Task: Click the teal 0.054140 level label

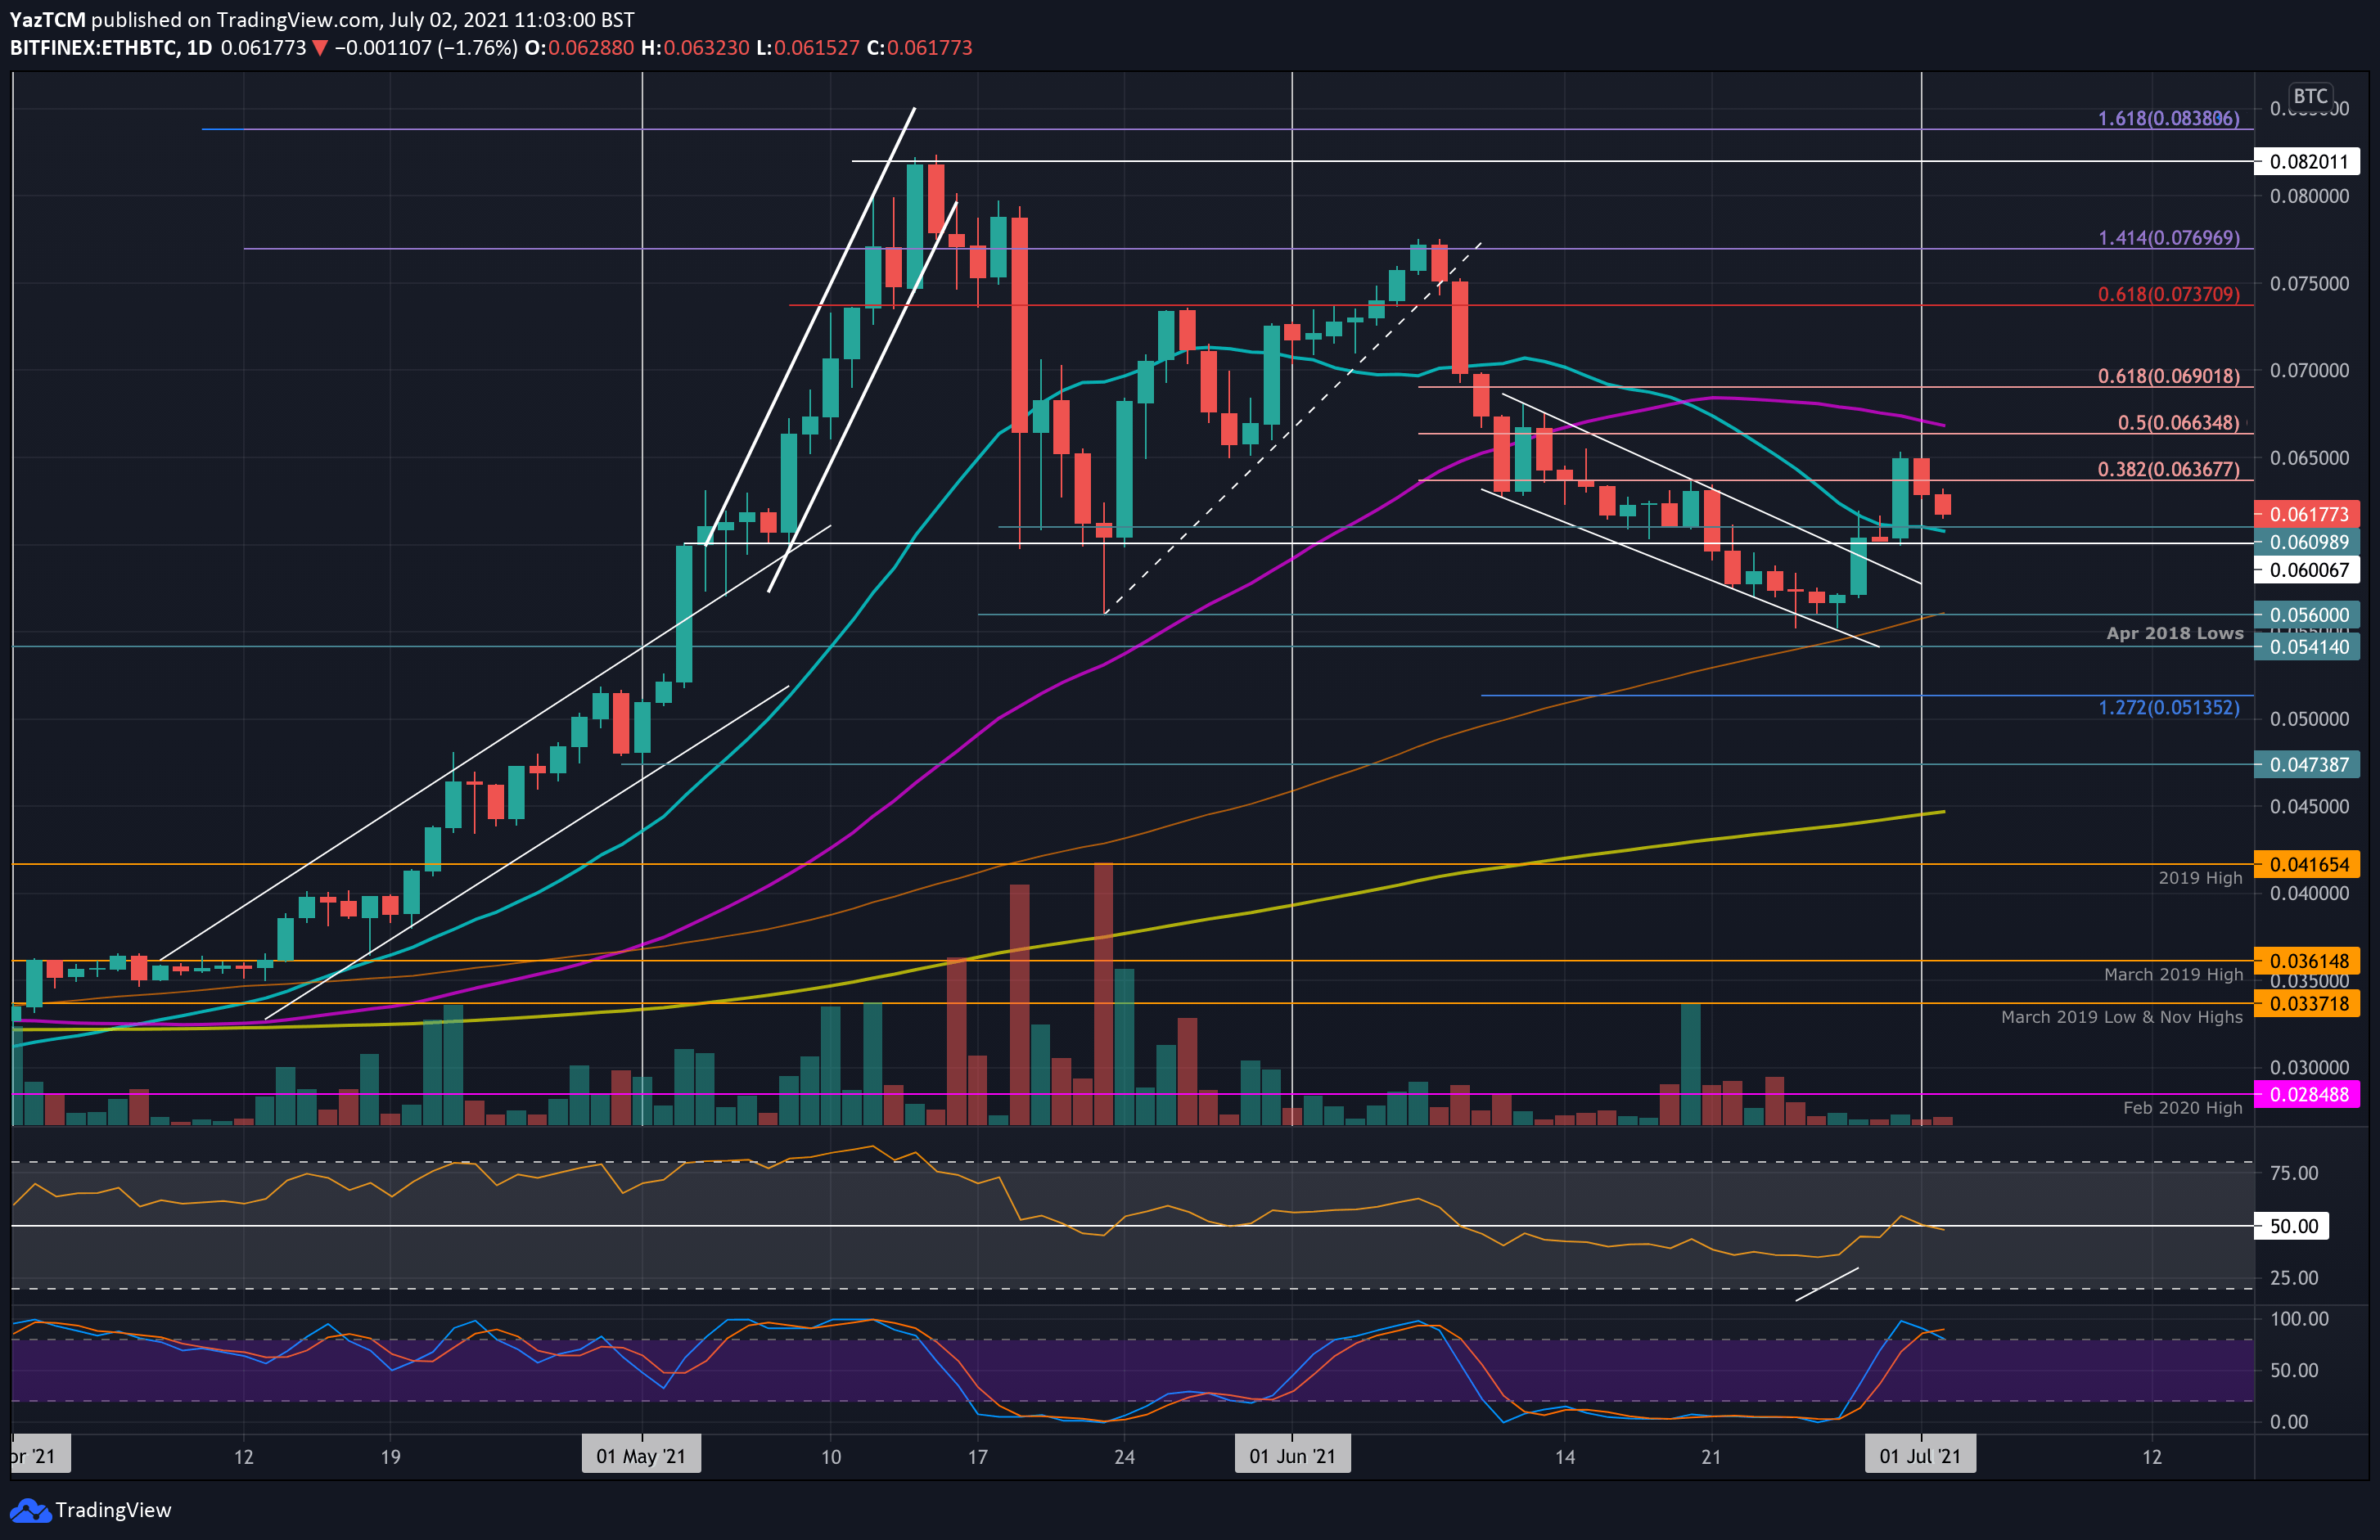Action: point(2308,647)
